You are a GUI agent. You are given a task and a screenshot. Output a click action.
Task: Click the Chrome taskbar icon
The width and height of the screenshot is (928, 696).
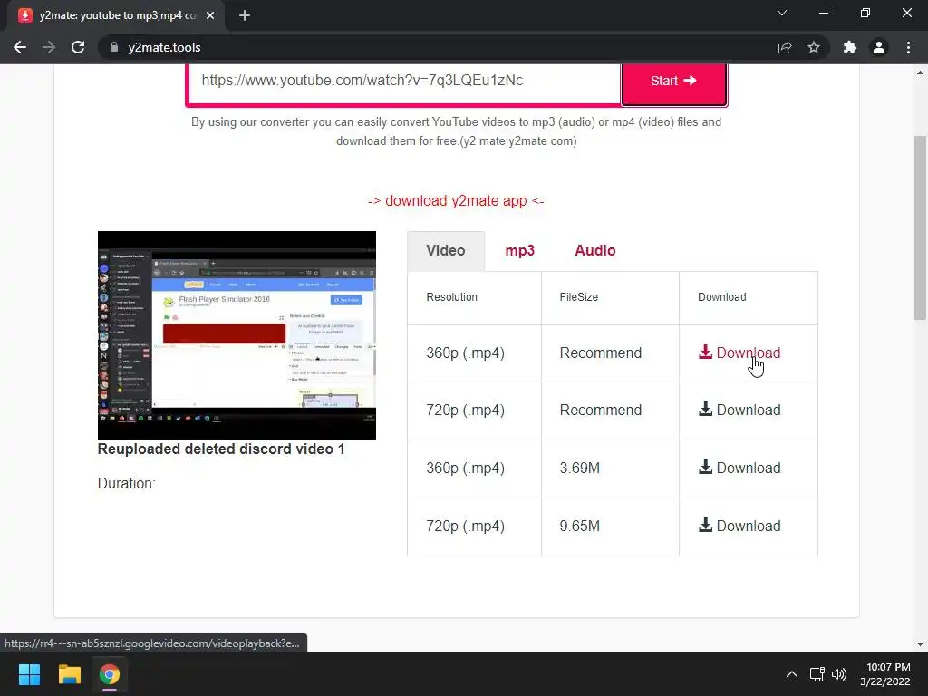tap(110, 674)
